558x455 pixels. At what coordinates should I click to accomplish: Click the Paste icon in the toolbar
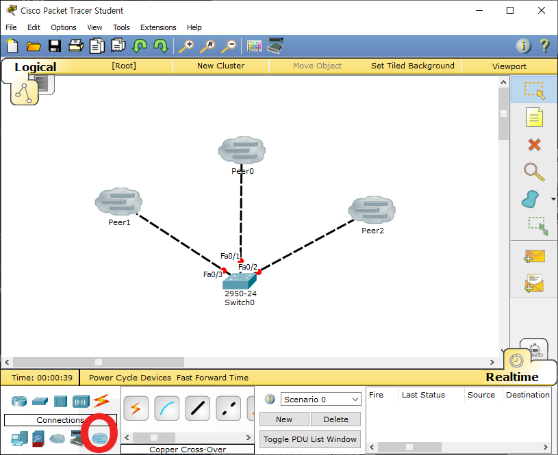[118, 46]
